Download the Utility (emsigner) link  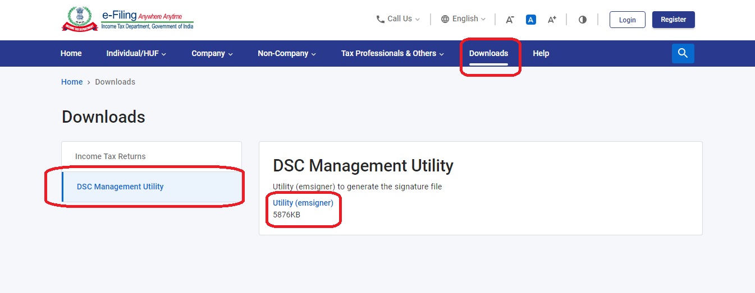click(303, 203)
